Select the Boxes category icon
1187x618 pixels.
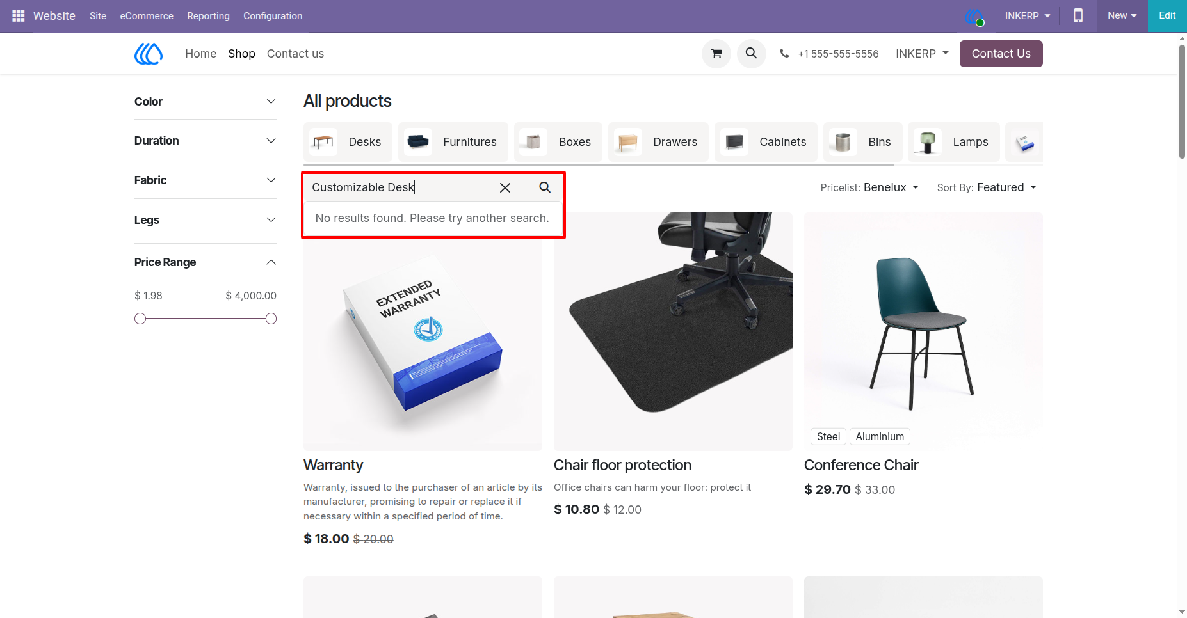[x=533, y=142]
